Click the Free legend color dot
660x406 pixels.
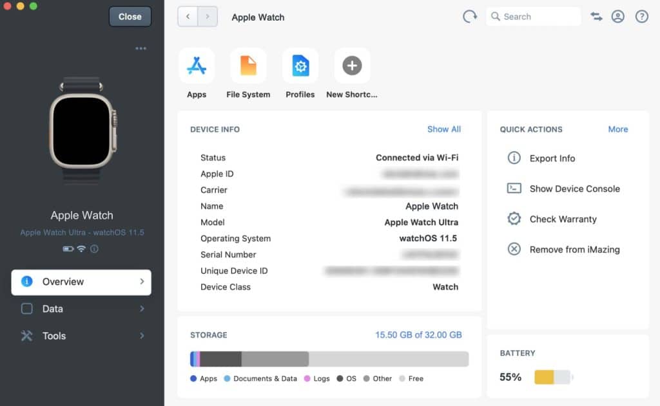(x=402, y=378)
